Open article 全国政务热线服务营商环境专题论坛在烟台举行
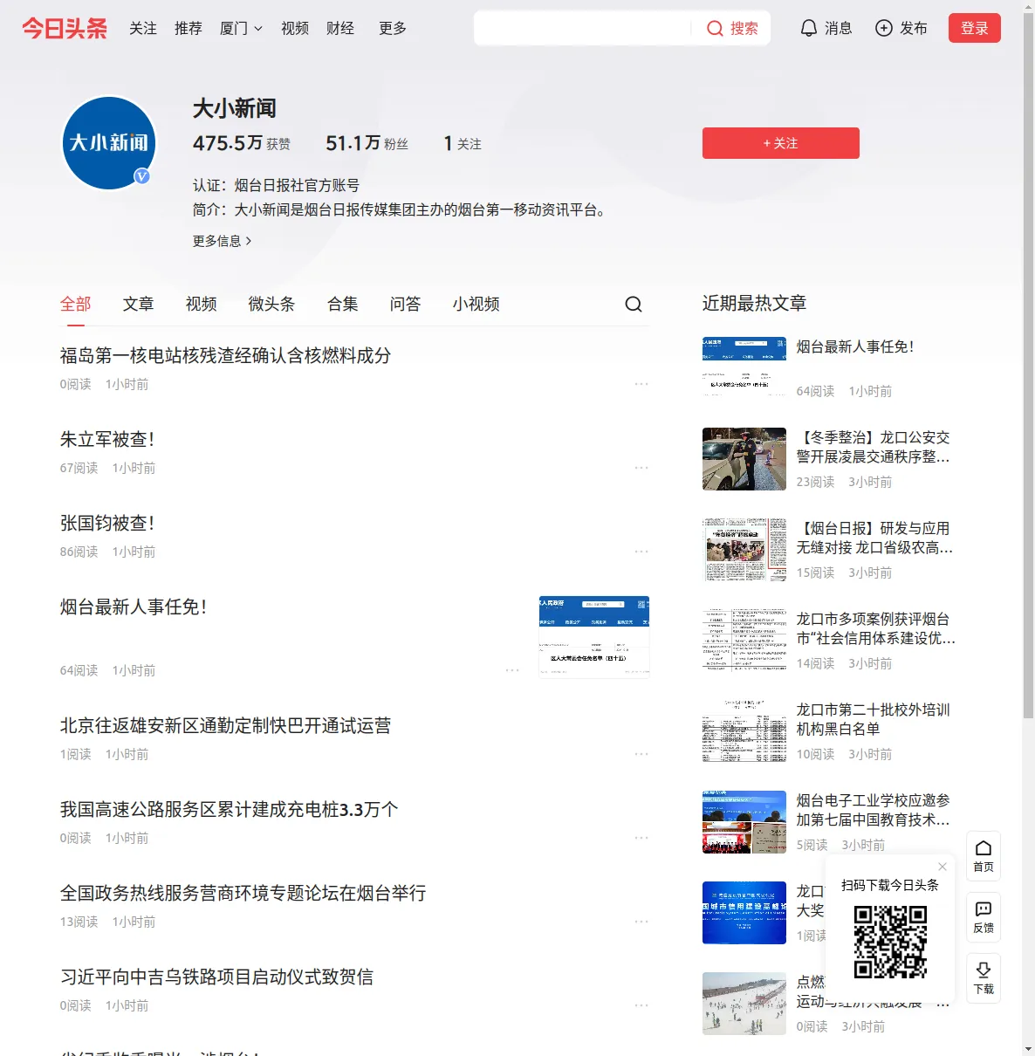This screenshot has height=1056, width=1035. 243,894
